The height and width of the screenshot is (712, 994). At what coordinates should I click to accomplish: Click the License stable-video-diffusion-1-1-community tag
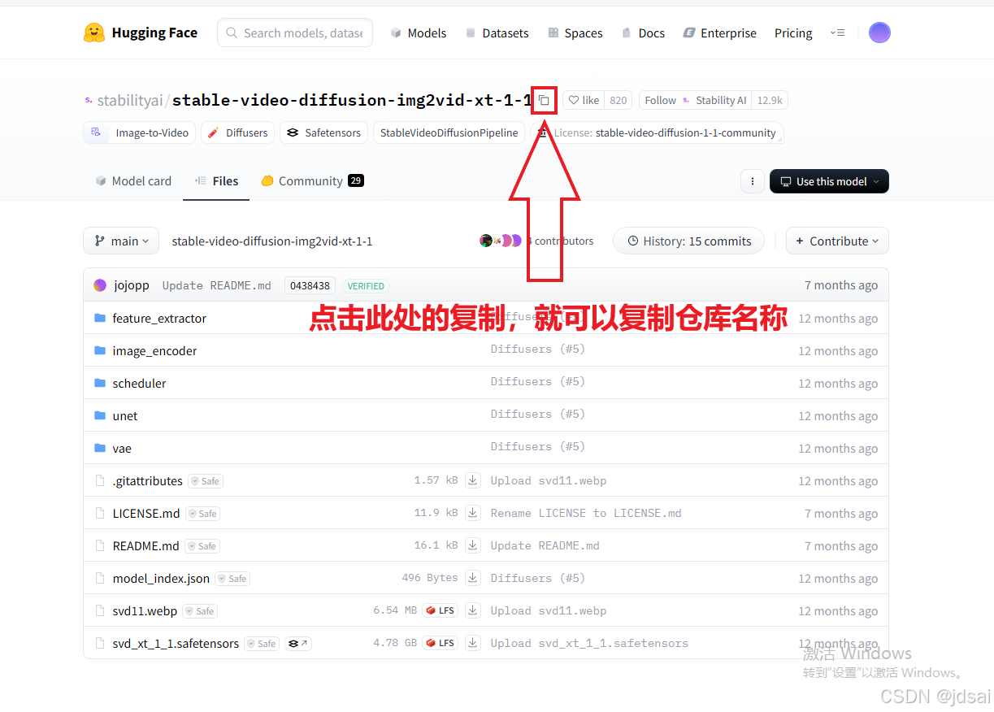tap(657, 132)
